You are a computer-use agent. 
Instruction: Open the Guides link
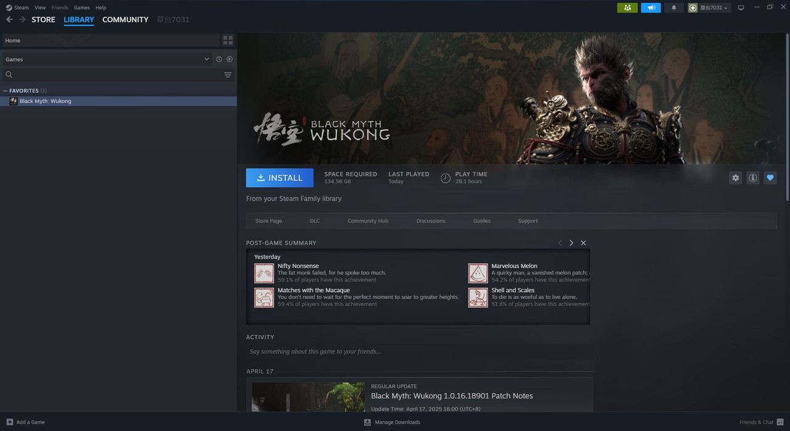(x=482, y=221)
